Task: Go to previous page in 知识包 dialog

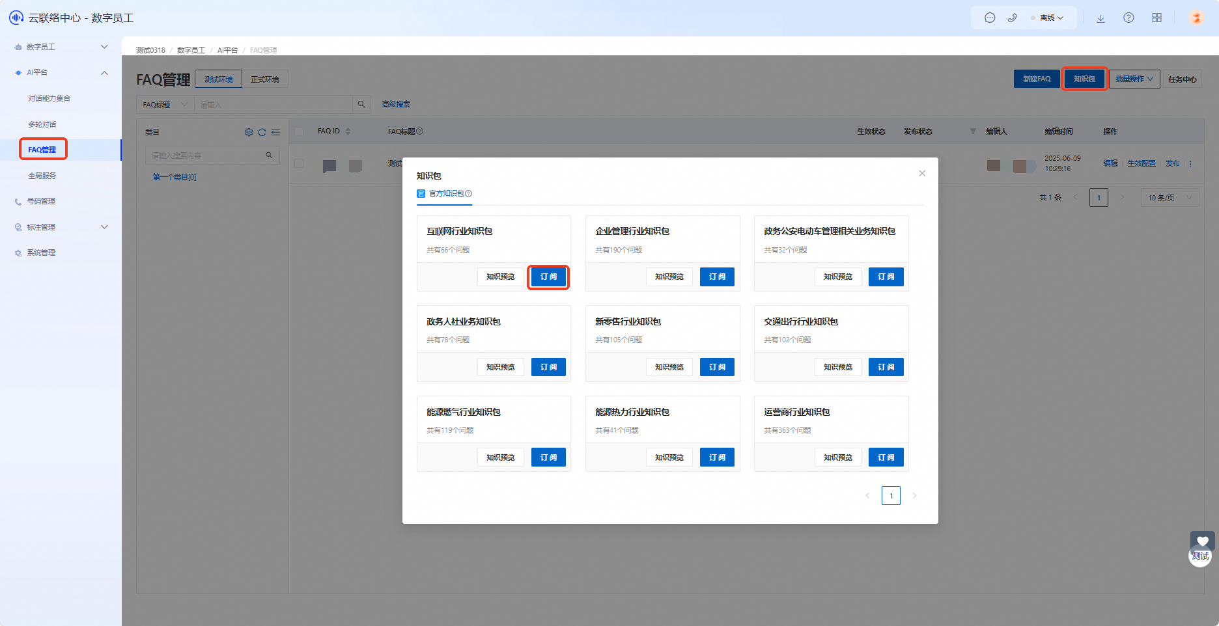Action: point(867,496)
